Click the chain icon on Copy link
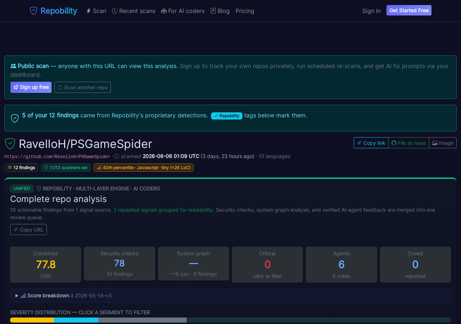This screenshot has width=461, height=324. (359, 143)
